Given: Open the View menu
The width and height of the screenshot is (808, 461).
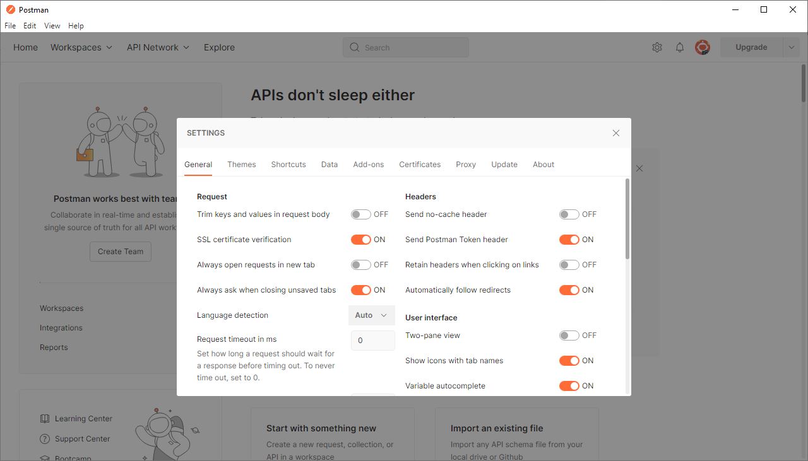Looking at the screenshot, I should [x=52, y=26].
